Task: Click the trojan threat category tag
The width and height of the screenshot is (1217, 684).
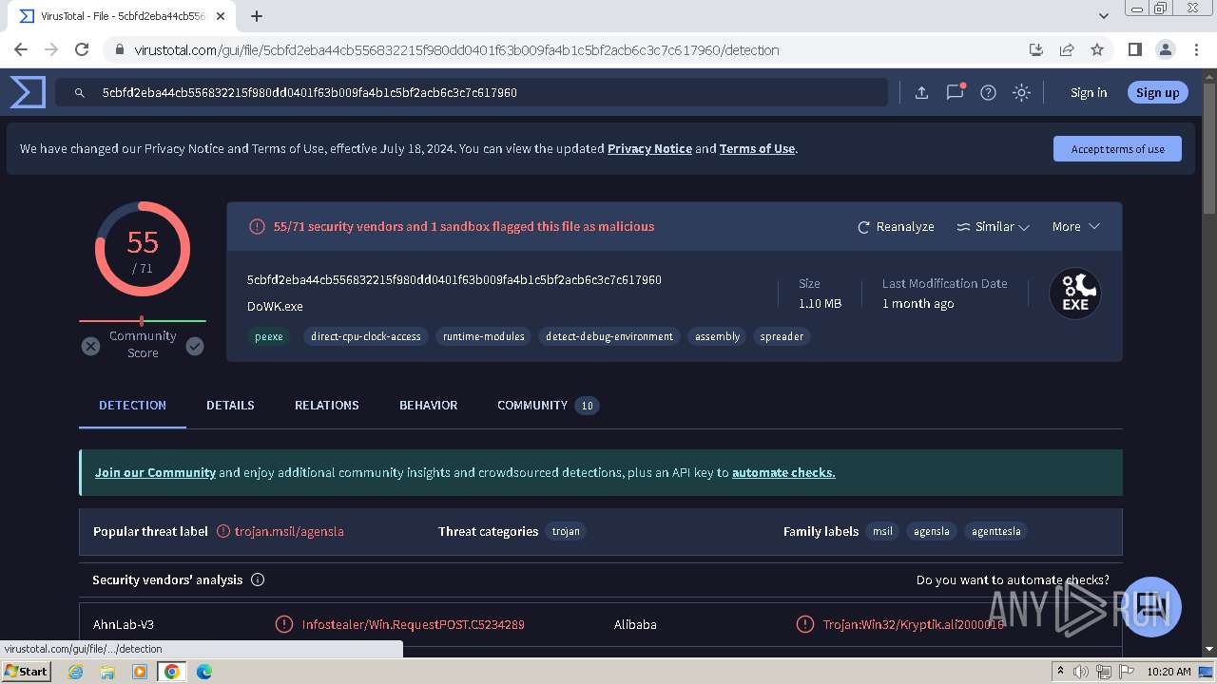Action: click(x=566, y=531)
